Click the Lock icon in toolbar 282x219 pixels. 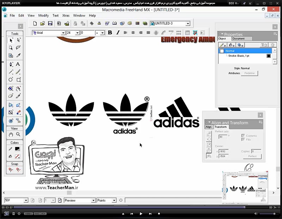tap(75, 23)
